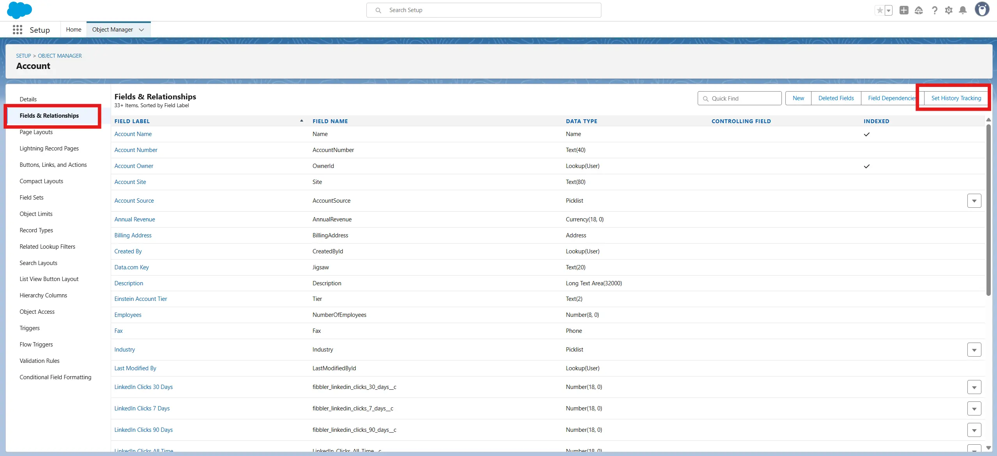Click the user profile avatar
Image resolution: width=997 pixels, height=456 pixels.
[982, 9]
